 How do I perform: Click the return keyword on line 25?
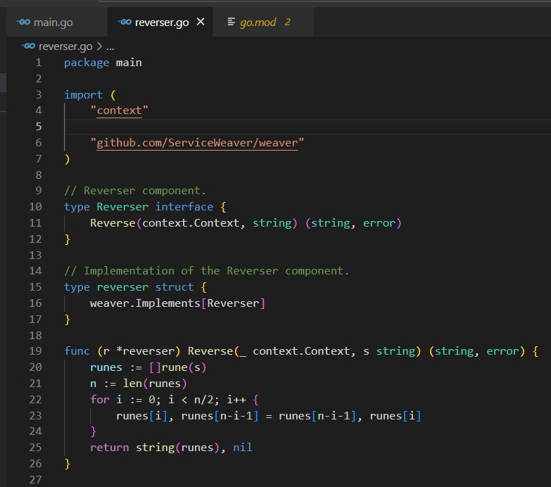pos(109,448)
